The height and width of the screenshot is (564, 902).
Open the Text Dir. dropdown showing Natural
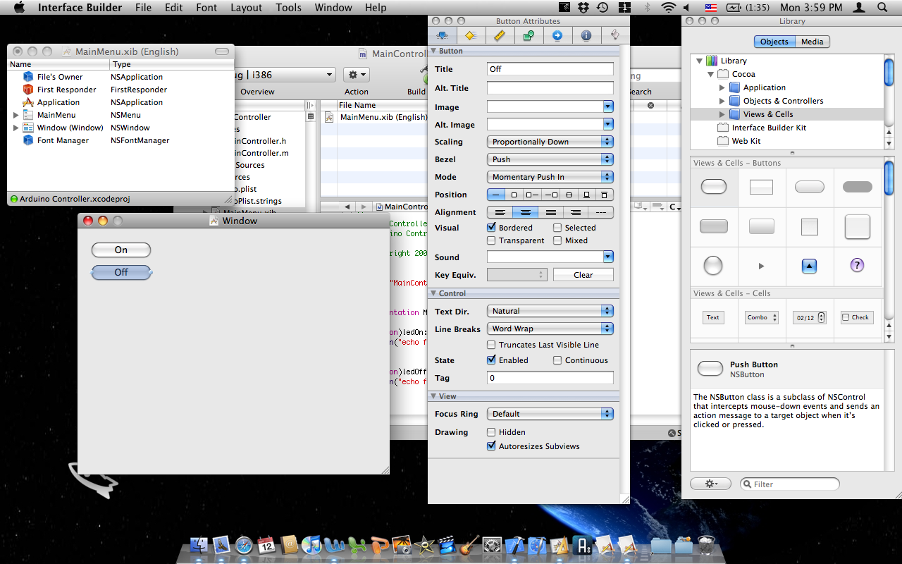pyautogui.click(x=550, y=311)
